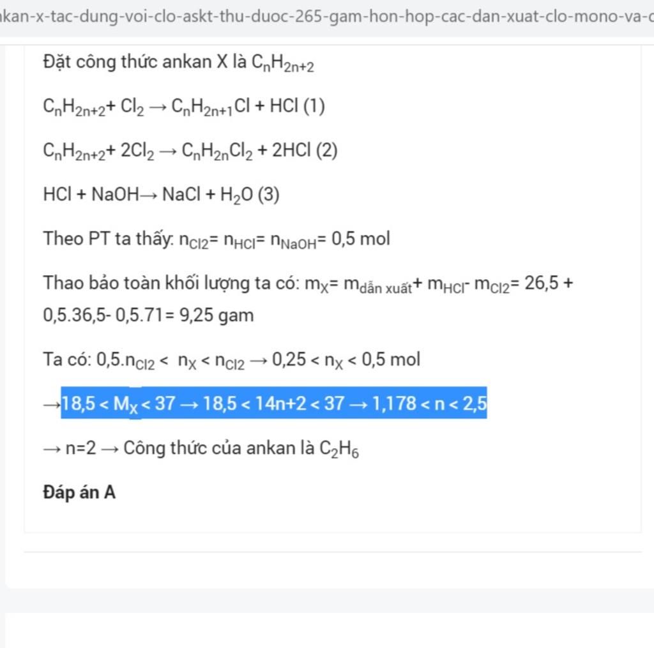Click the inequality '0,25 < nX < 0,5 mol'
The height and width of the screenshot is (648, 654).
tap(346, 360)
